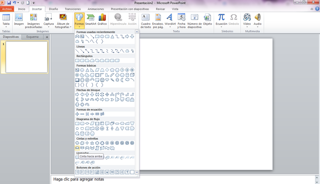The height and width of the screenshot is (184, 320).
Task: Open Imágenes prediseñadas clip art
Action: pos(33,21)
